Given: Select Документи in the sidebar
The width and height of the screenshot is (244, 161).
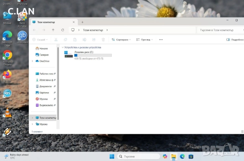Looking at the screenshot, I should point(45,86).
